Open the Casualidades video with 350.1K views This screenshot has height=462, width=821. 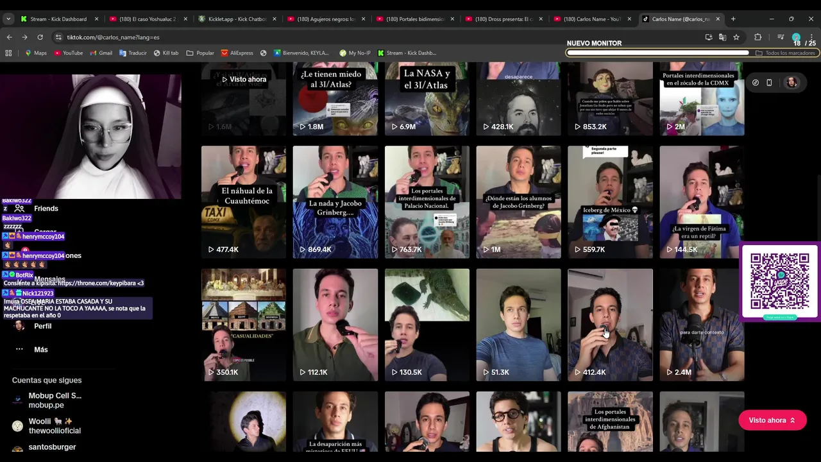click(244, 325)
